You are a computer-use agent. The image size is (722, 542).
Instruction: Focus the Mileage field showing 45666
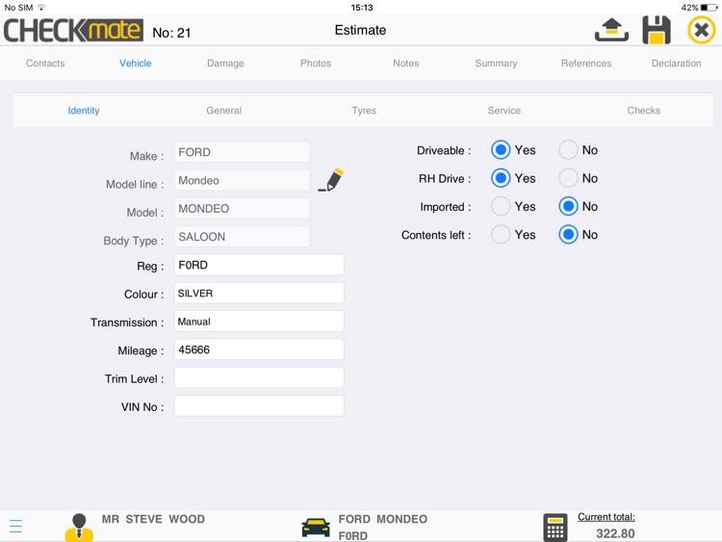pyautogui.click(x=259, y=349)
